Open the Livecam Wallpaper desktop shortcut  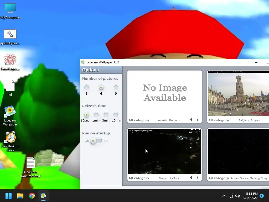coord(10,116)
